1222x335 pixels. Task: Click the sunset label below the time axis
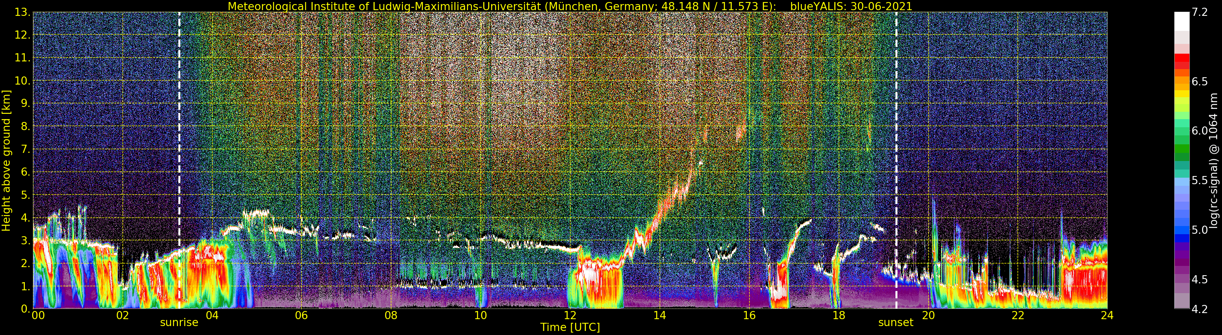pyautogui.click(x=895, y=323)
